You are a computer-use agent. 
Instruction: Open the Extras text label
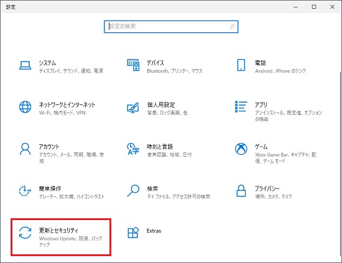[x=154, y=231]
